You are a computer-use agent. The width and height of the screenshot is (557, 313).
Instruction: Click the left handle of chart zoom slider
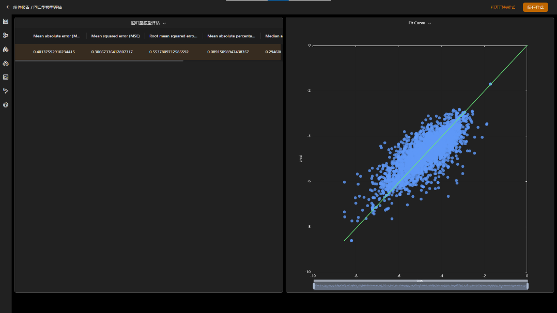tap(314, 286)
